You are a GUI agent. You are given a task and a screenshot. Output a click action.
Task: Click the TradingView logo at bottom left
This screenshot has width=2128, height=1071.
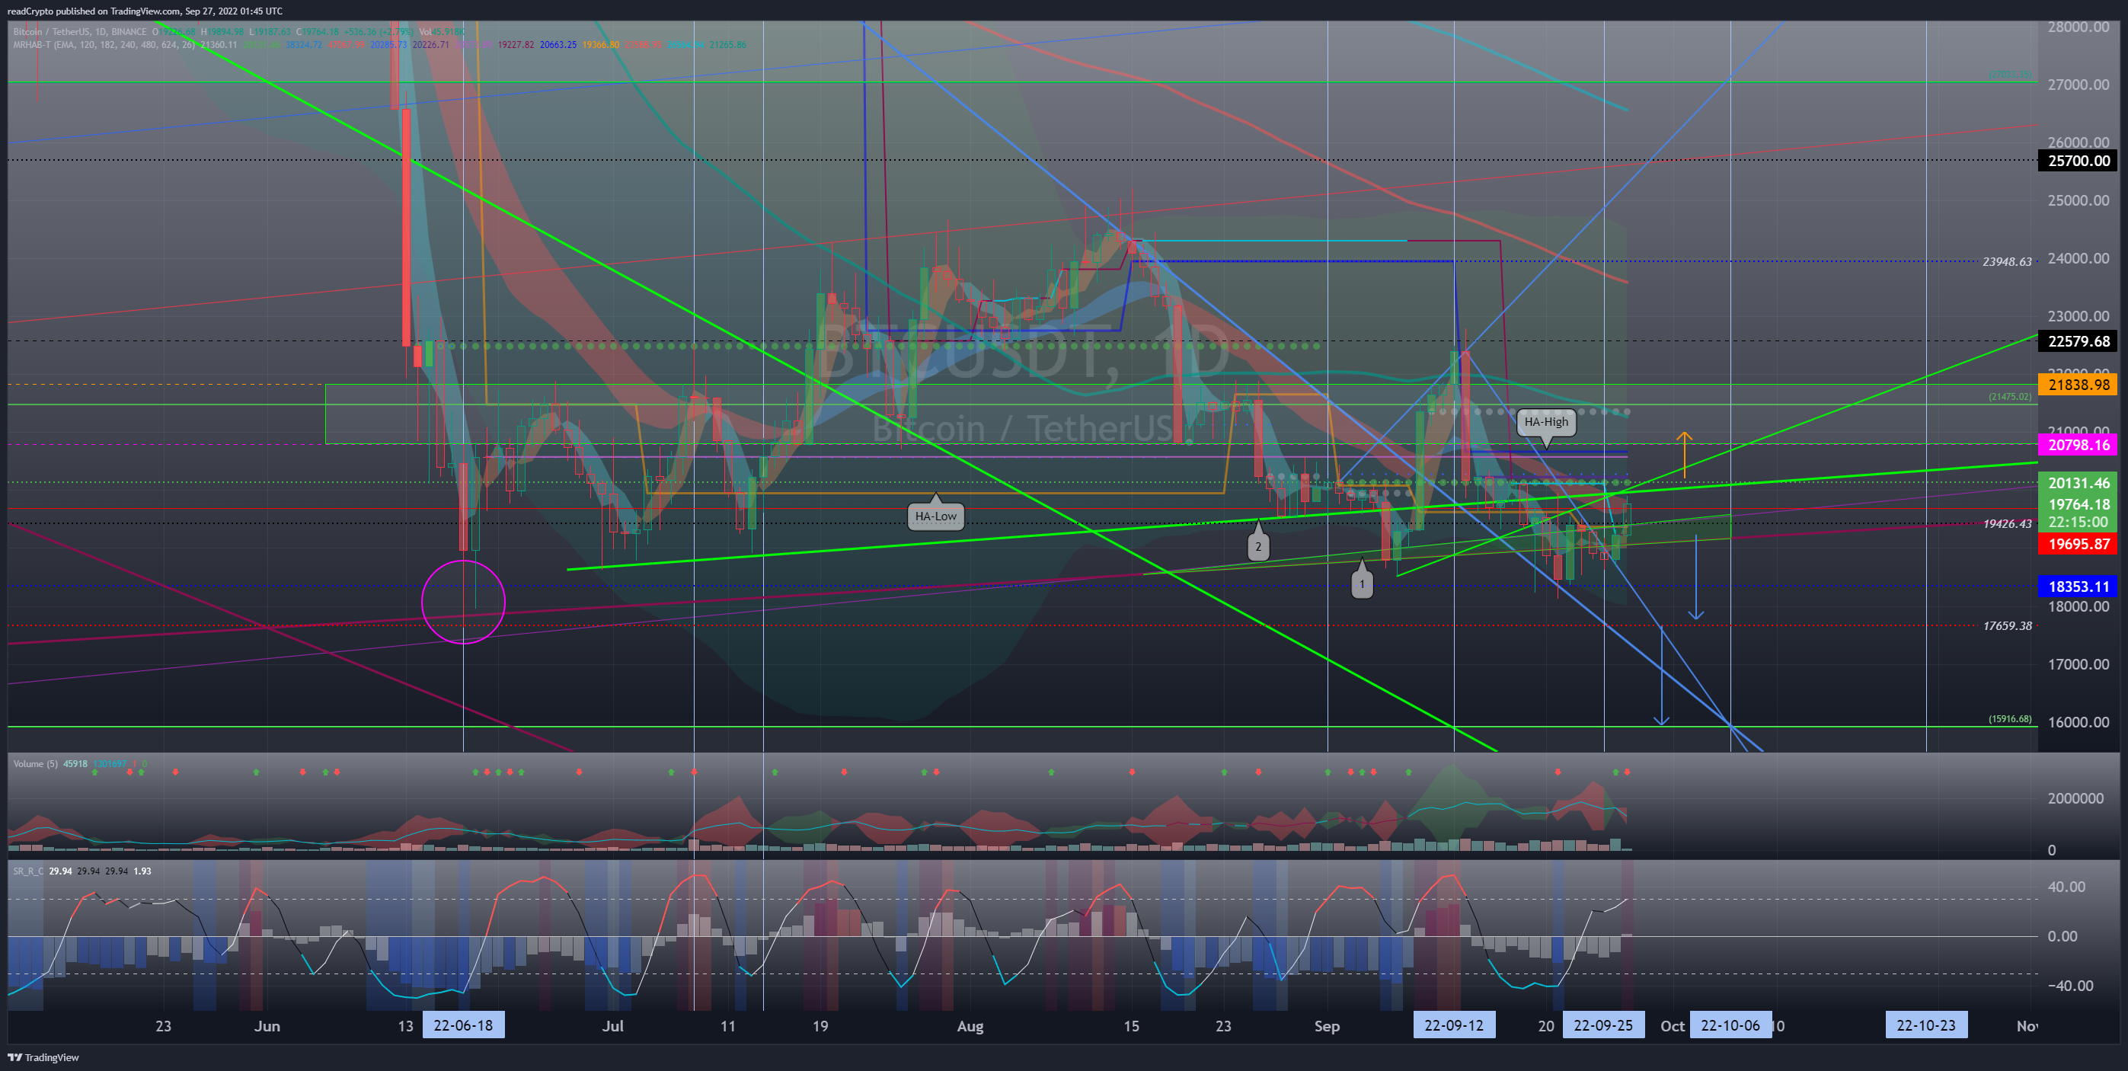pos(43,1057)
